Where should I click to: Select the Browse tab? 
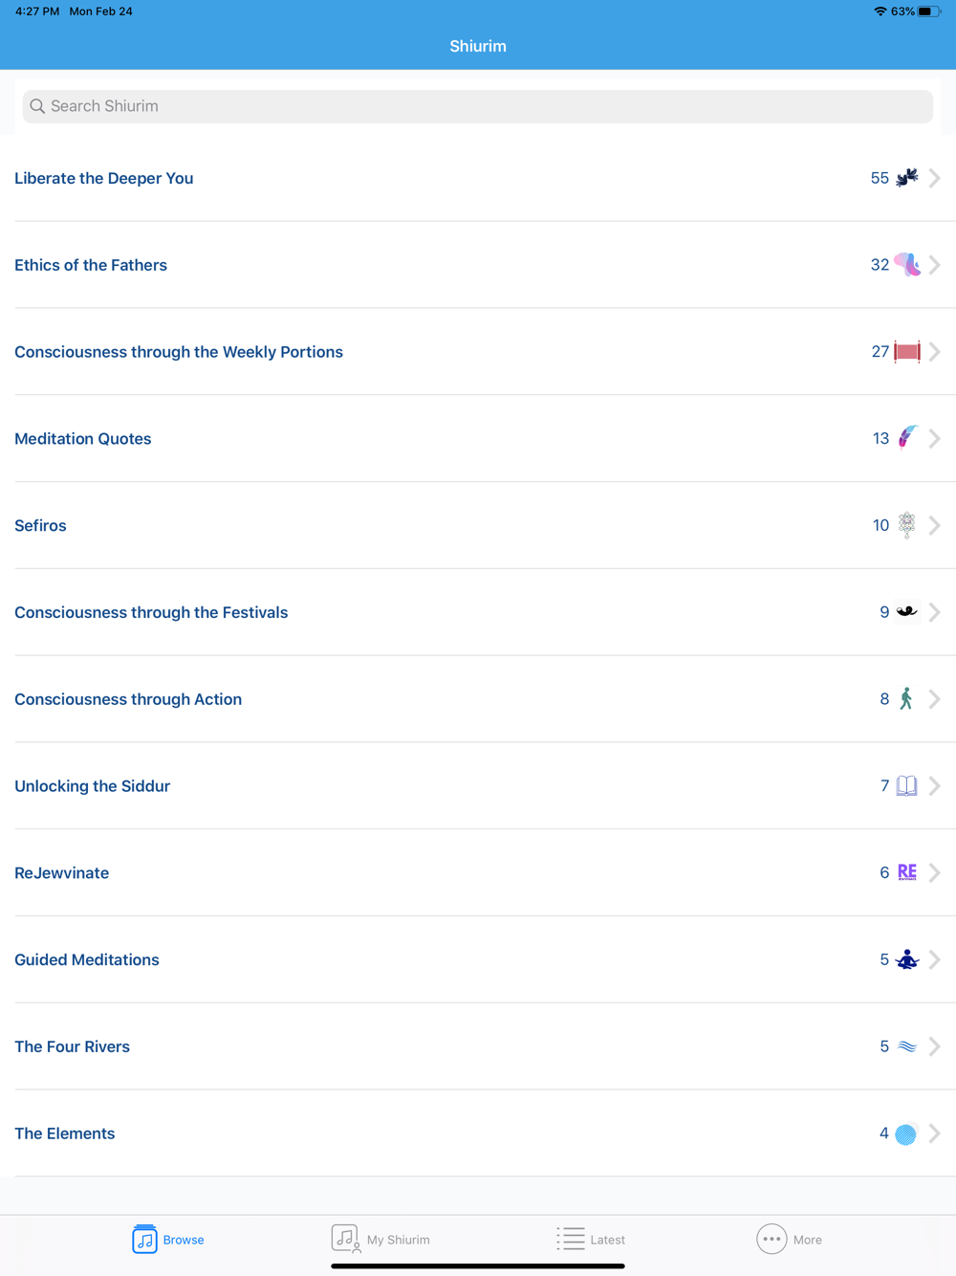pos(168,1239)
